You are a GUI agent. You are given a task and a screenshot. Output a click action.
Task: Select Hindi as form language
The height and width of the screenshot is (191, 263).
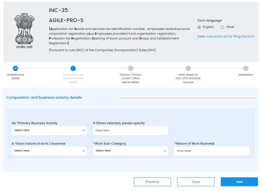click(x=222, y=27)
